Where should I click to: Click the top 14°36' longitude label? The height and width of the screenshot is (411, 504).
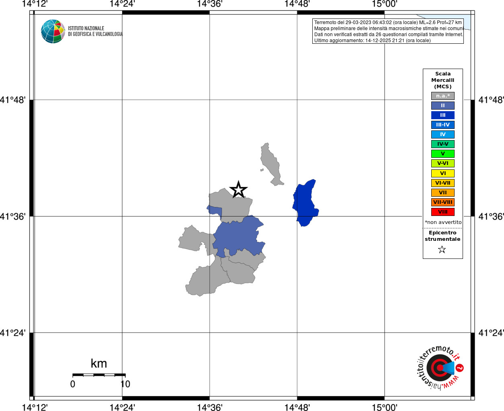[x=209, y=4]
